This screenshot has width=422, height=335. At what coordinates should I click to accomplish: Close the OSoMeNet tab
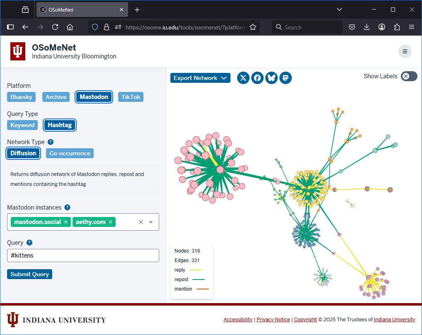[121, 10]
